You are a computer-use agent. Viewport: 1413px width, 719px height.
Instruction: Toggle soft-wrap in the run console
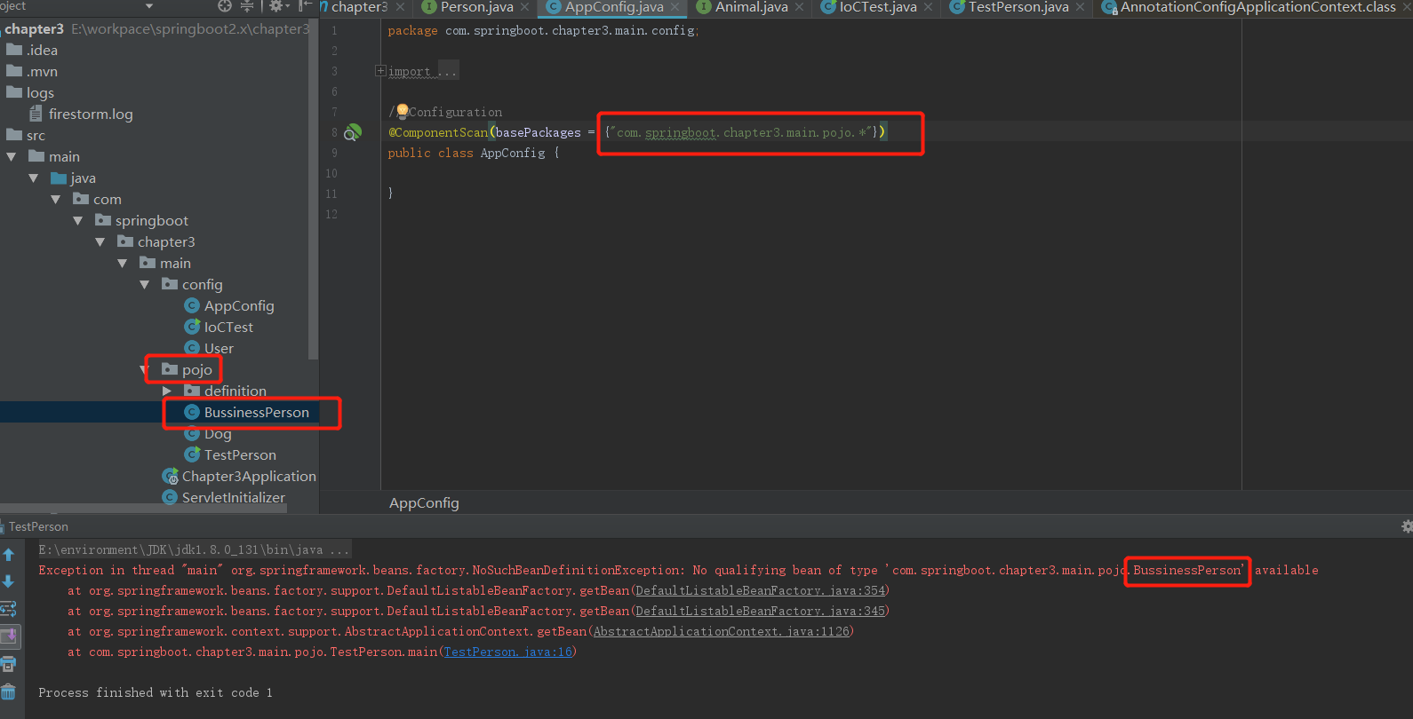click(x=9, y=609)
